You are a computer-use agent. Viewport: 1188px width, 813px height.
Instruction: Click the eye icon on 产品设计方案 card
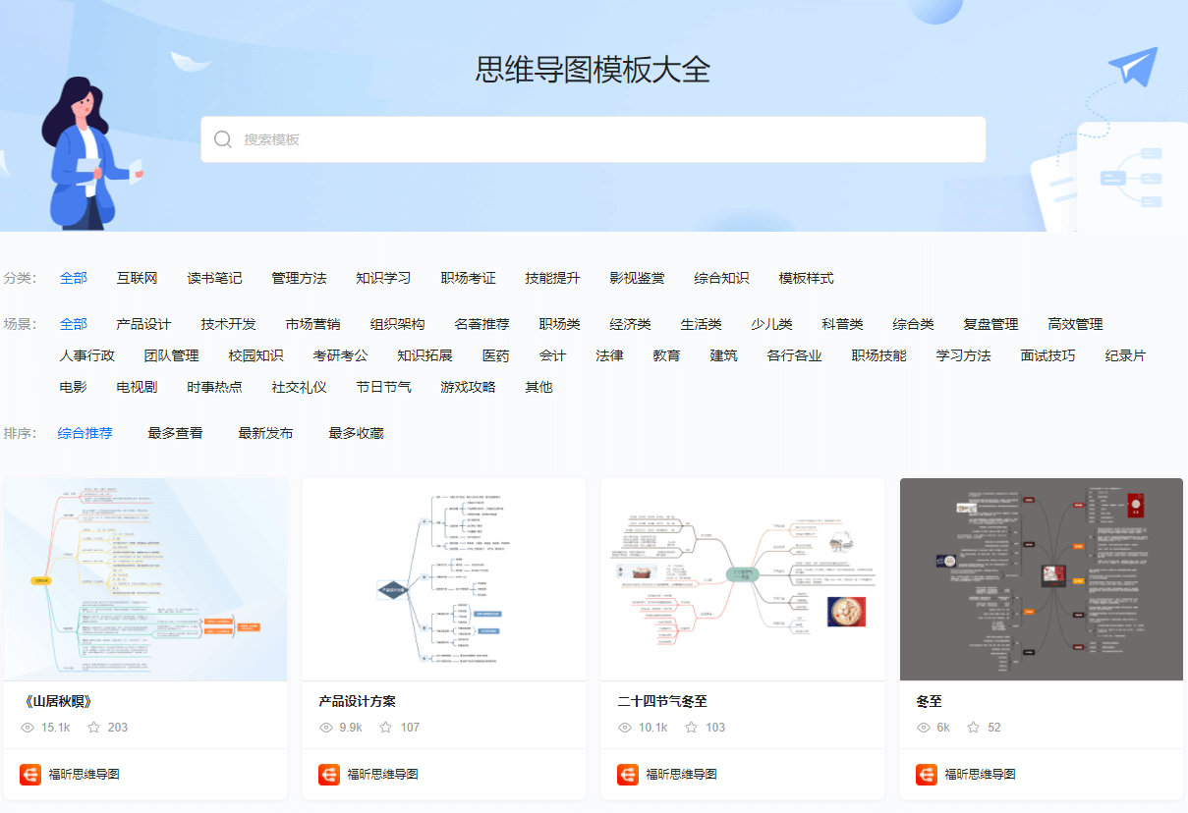[x=326, y=728]
